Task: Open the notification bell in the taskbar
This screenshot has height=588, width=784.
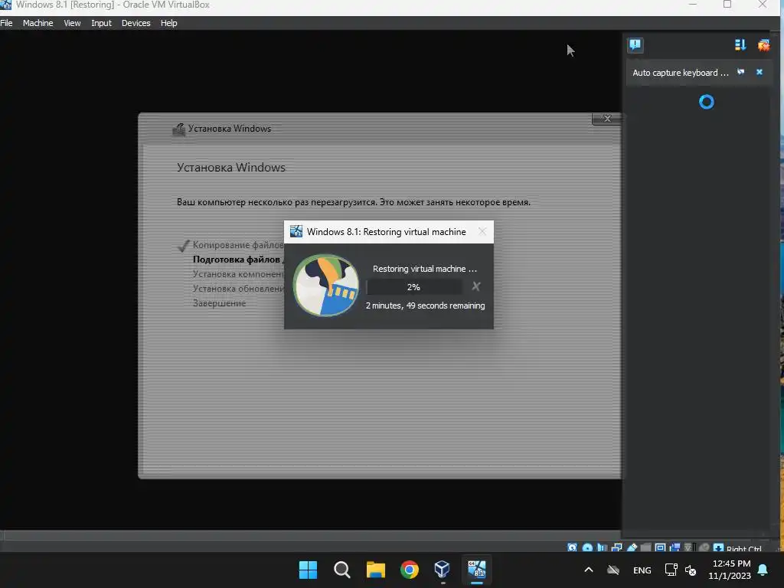Action: [x=763, y=570]
